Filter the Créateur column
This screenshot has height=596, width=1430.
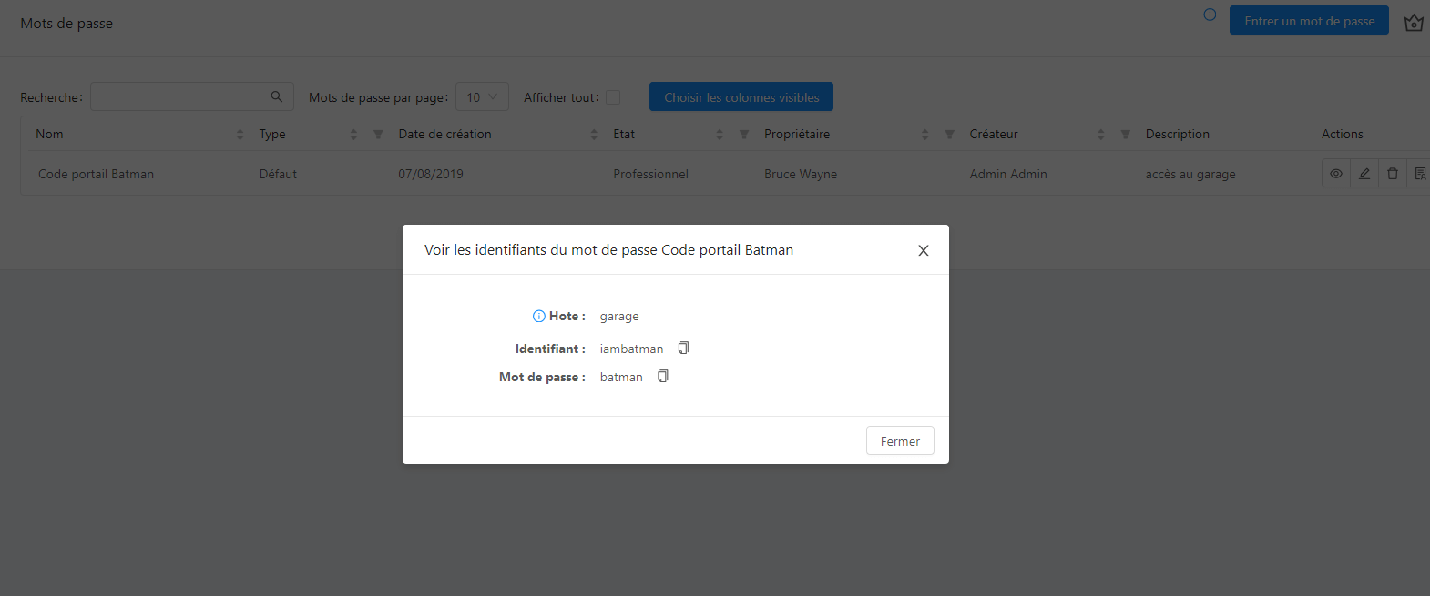click(1126, 135)
